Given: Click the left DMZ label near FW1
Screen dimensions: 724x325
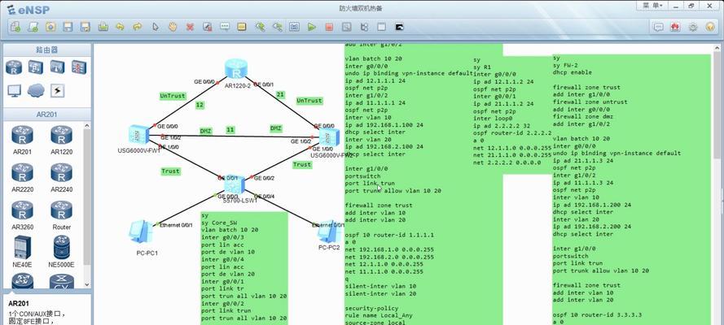Looking at the screenshot, I should (x=205, y=131).
